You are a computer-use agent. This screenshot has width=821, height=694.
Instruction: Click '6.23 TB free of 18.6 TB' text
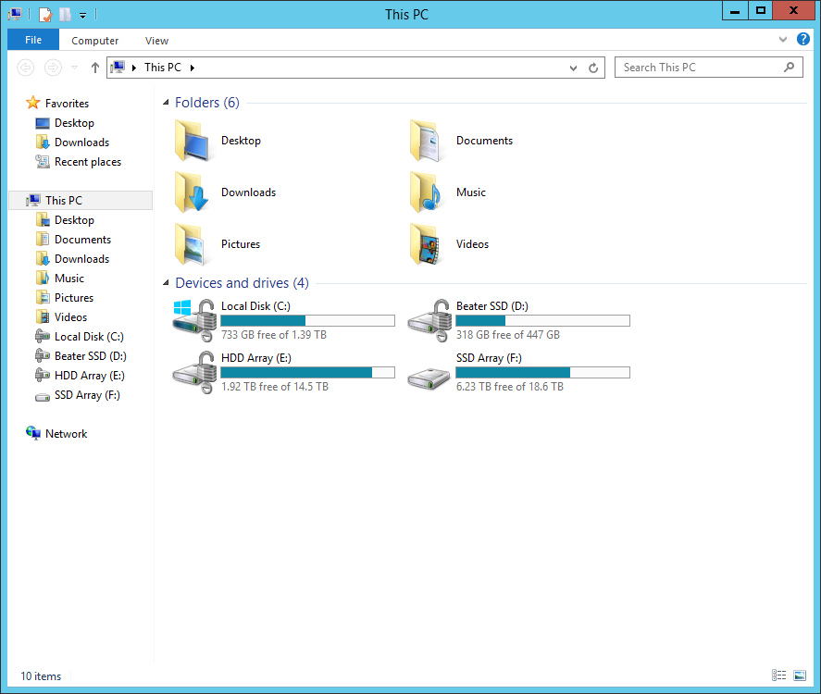tap(510, 386)
